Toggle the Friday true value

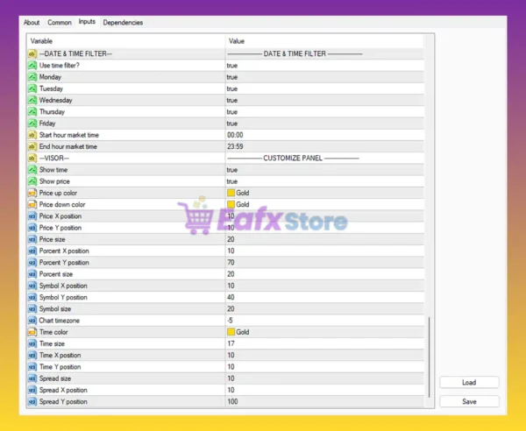[x=231, y=124]
